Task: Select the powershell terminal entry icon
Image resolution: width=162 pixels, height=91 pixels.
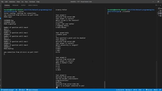Action: click(159, 8)
